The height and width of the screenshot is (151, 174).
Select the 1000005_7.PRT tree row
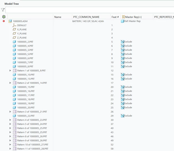(25, 62)
